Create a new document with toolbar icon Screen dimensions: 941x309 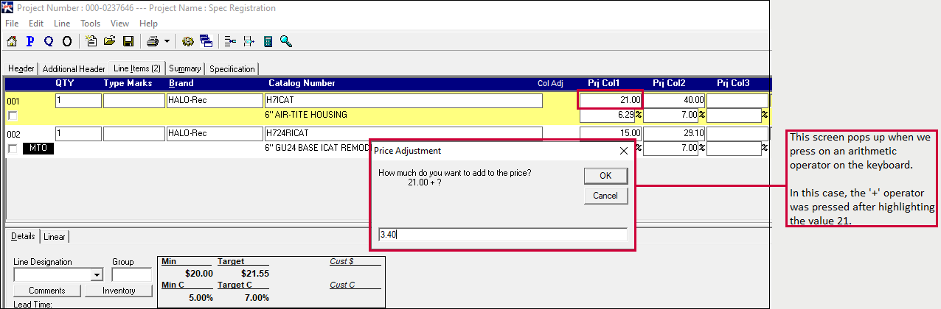coord(91,41)
